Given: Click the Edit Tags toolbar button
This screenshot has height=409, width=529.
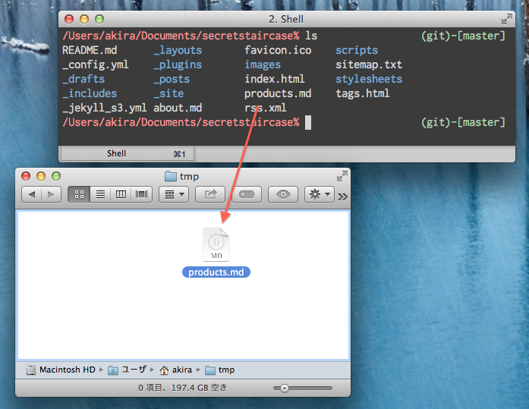Looking at the screenshot, I should [x=247, y=194].
